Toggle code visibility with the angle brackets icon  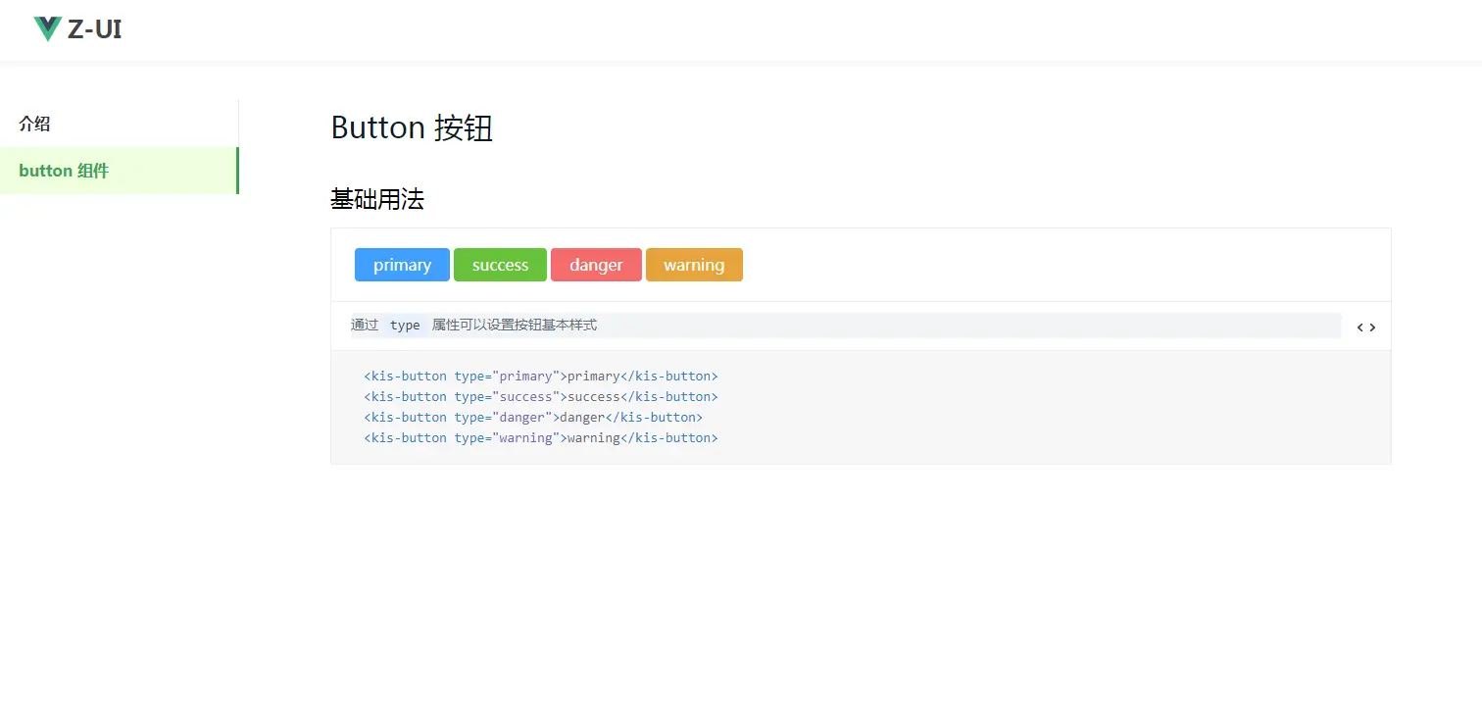tap(1365, 327)
